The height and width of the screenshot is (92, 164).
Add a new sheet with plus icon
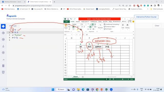coord(83,77)
